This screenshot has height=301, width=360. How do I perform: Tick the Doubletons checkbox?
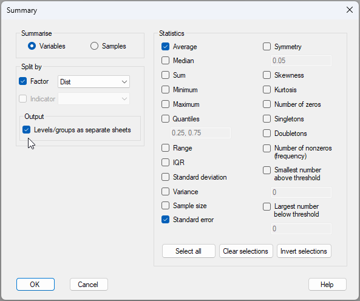click(267, 134)
